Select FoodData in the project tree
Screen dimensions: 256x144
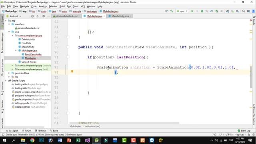[x=26, y=43]
